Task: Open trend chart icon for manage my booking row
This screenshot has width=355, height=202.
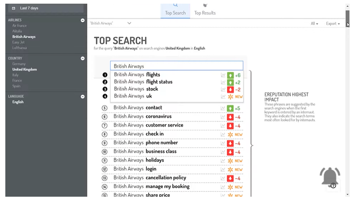Action: coord(223,187)
